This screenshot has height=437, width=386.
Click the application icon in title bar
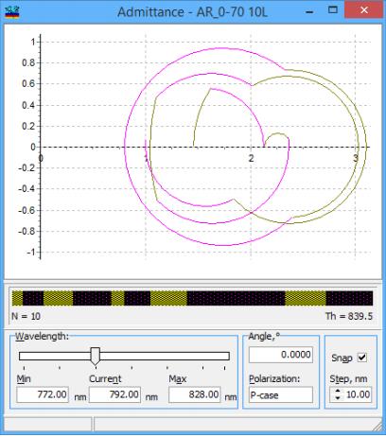coord(12,11)
